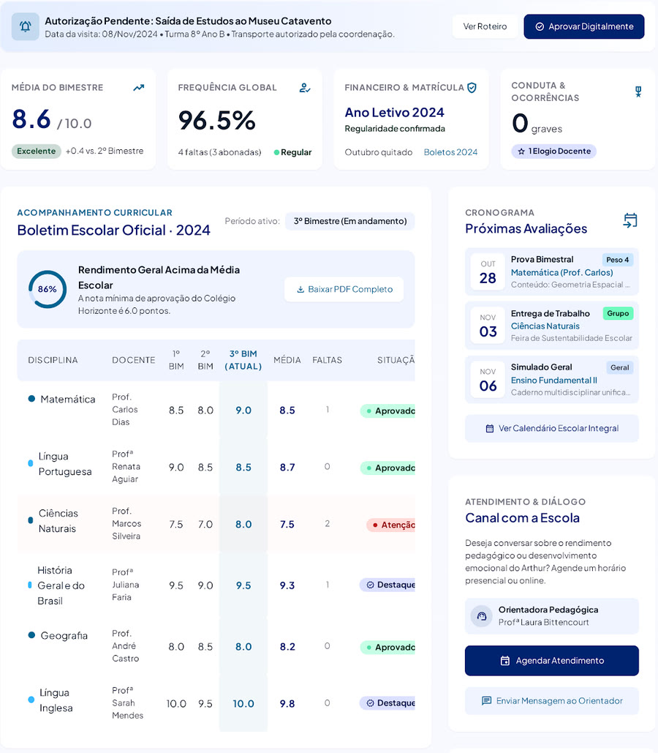Screen dimensions: 658x753
Task: Click the FALTAS column header
Action: point(328,360)
